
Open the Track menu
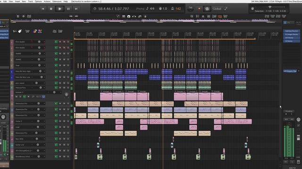pos(30,1)
